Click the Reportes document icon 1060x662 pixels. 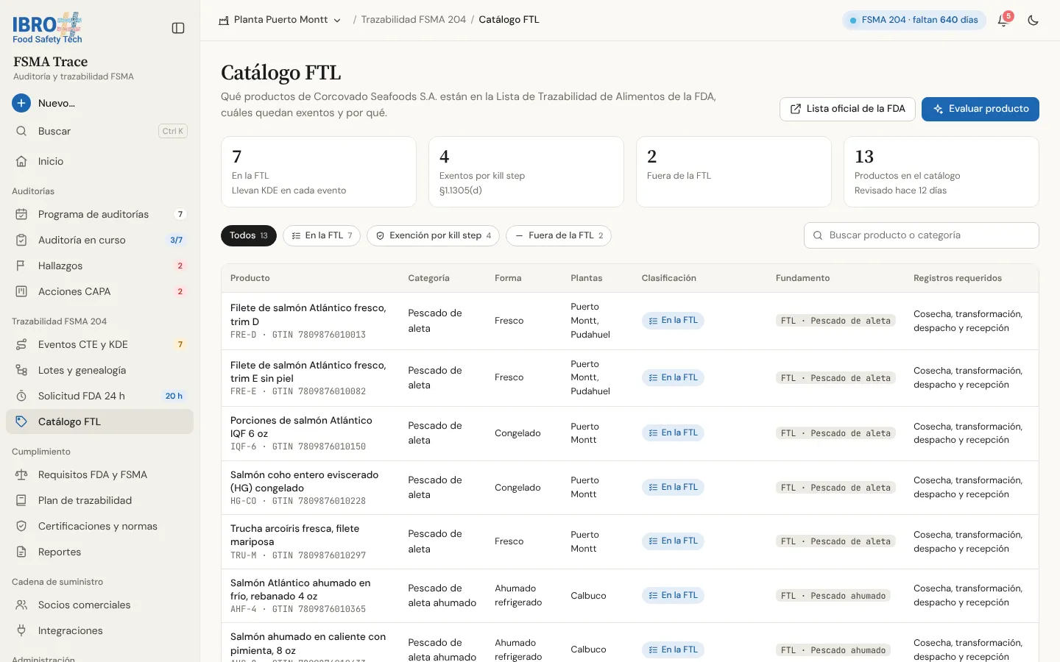point(21,552)
